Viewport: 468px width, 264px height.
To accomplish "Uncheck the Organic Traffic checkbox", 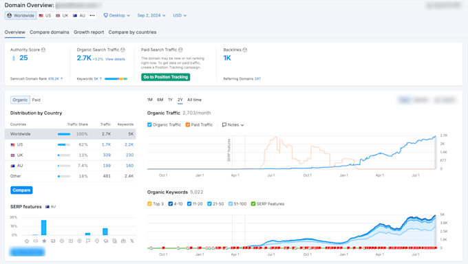I will [x=149, y=124].
